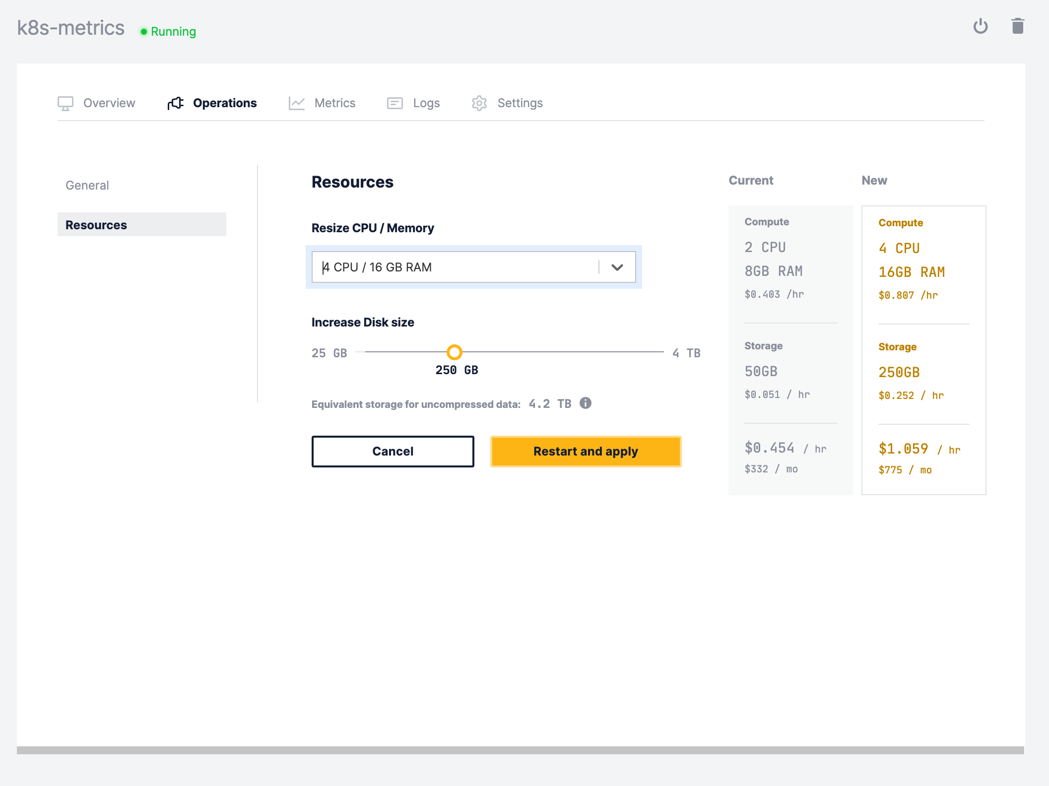Viewport: 1049px width, 786px height.
Task: Click the trash/delete icon top right
Action: point(1018,26)
